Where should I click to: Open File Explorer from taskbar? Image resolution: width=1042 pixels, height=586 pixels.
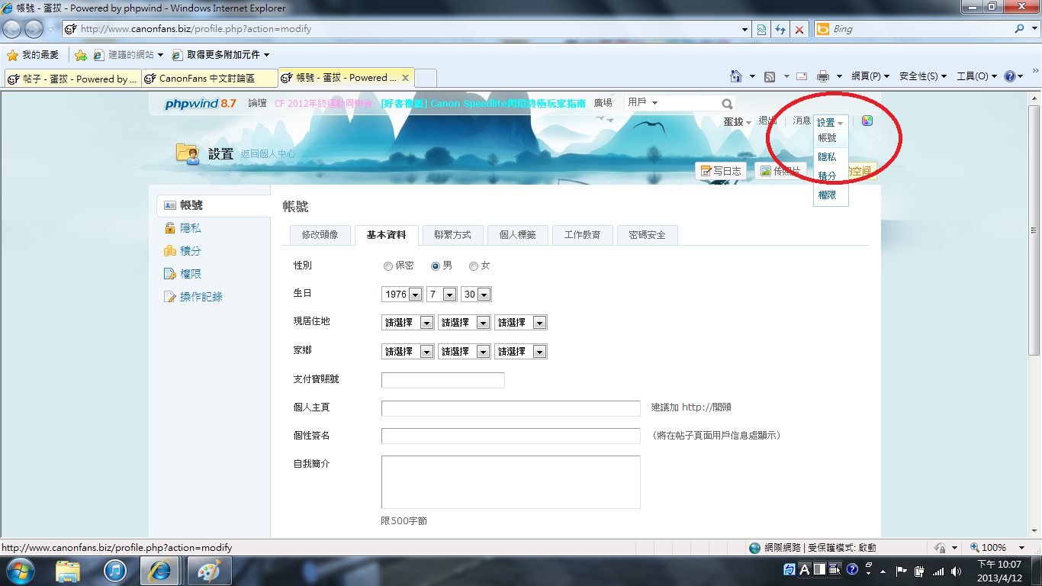pyautogui.click(x=68, y=570)
